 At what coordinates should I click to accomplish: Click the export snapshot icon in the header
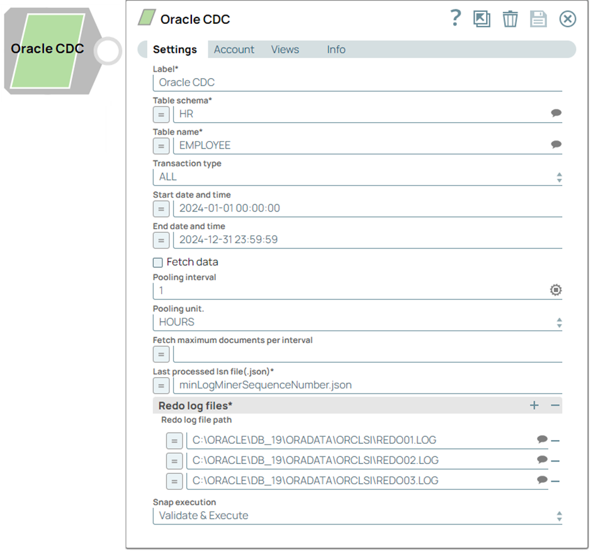pos(482,19)
